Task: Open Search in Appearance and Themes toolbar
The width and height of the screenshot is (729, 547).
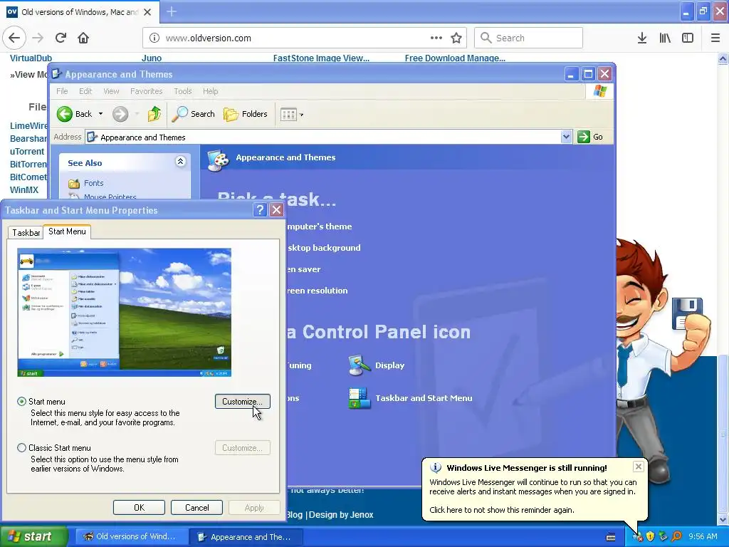Action: pyautogui.click(x=194, y=114)
